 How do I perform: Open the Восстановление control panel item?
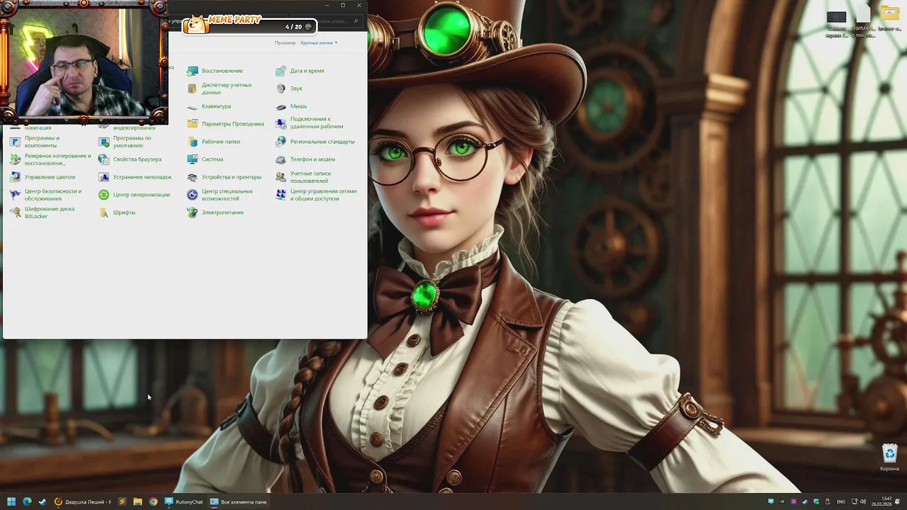(215, 71)
